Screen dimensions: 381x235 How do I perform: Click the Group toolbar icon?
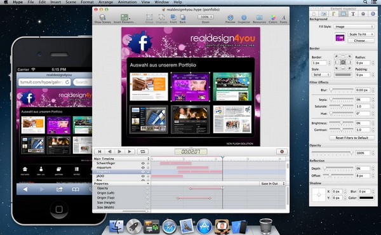coord(149,18)
